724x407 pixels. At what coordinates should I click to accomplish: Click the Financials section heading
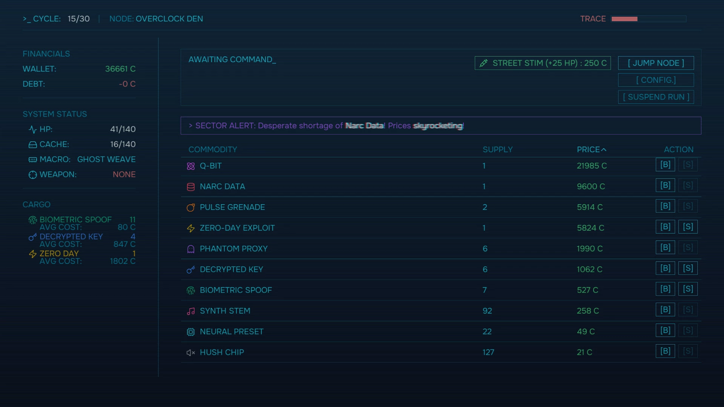[46, 54]
